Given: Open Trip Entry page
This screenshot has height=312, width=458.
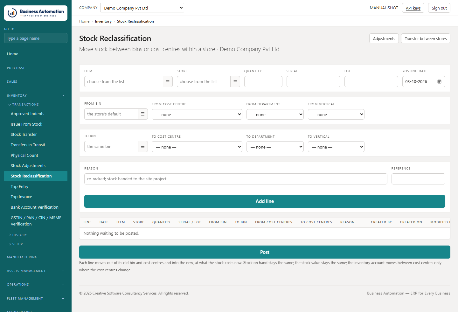Looking at the screenshot, I should [x=36, y=187].
